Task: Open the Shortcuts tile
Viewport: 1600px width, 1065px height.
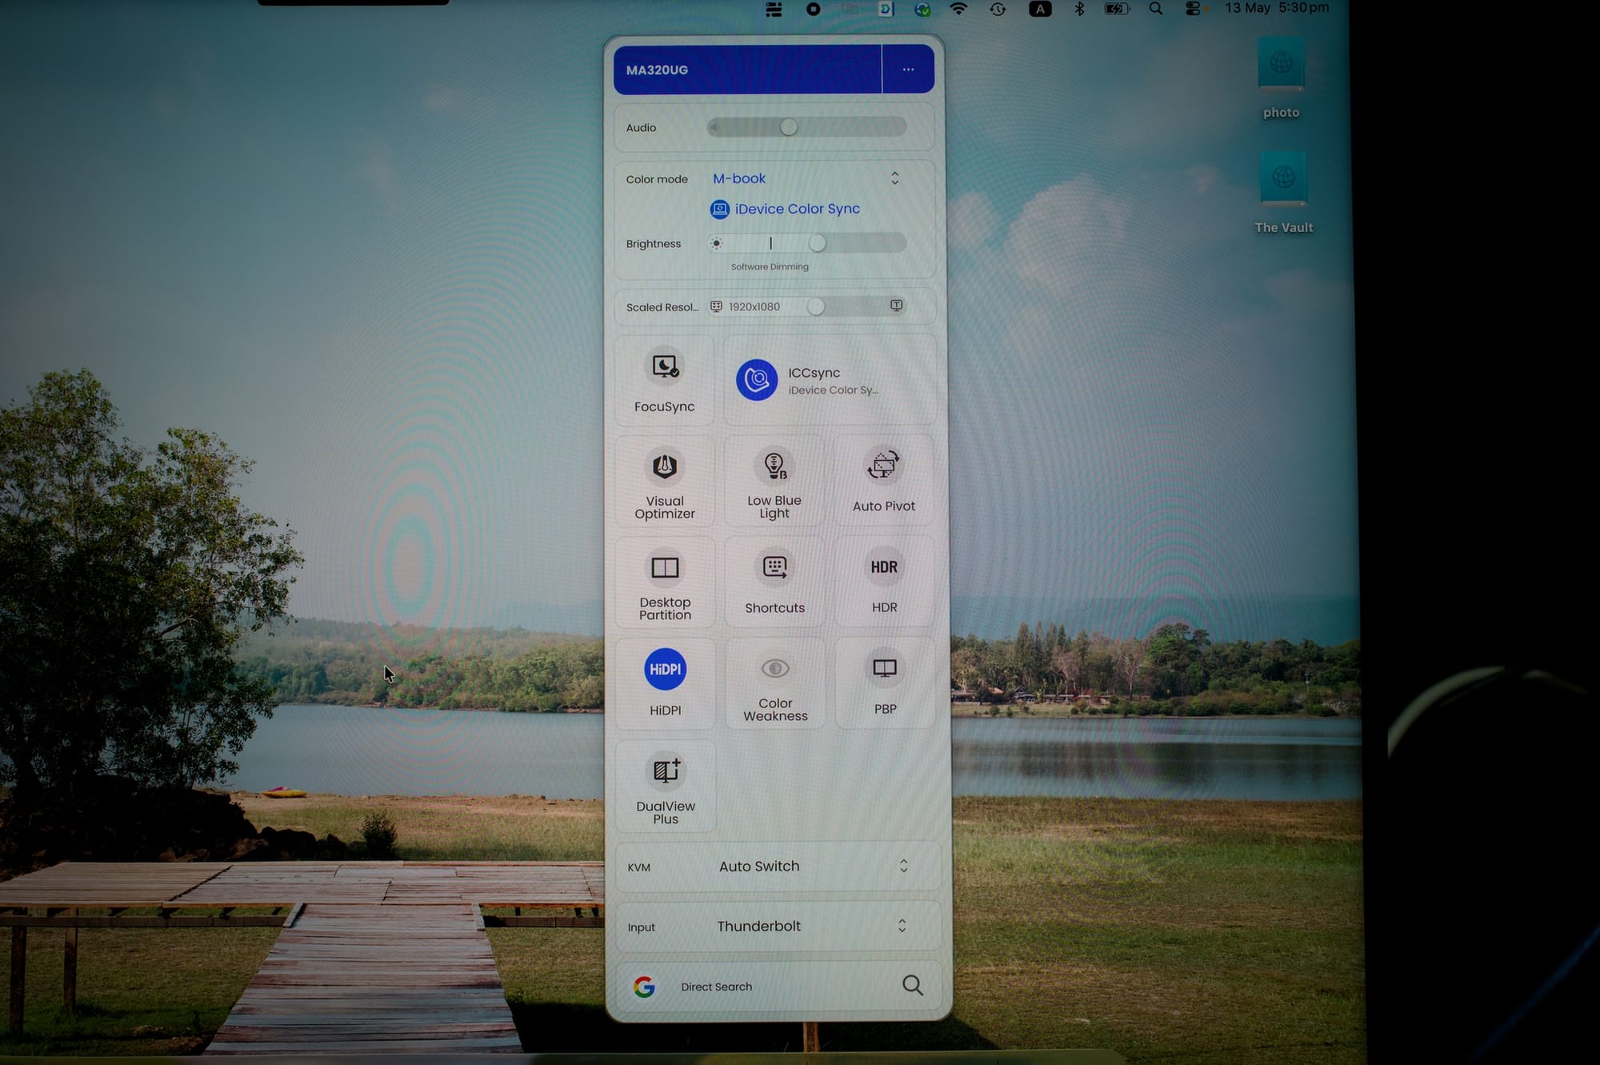Action: pyautogui.click(x=774, y=583)
